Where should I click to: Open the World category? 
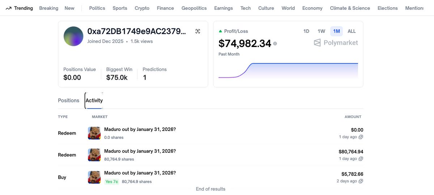(x=288, y=8)
